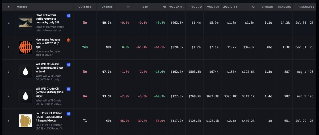
Task: Click the 'Yes' outcome for Fed rate cuts
Action: (x=85, y=47)
